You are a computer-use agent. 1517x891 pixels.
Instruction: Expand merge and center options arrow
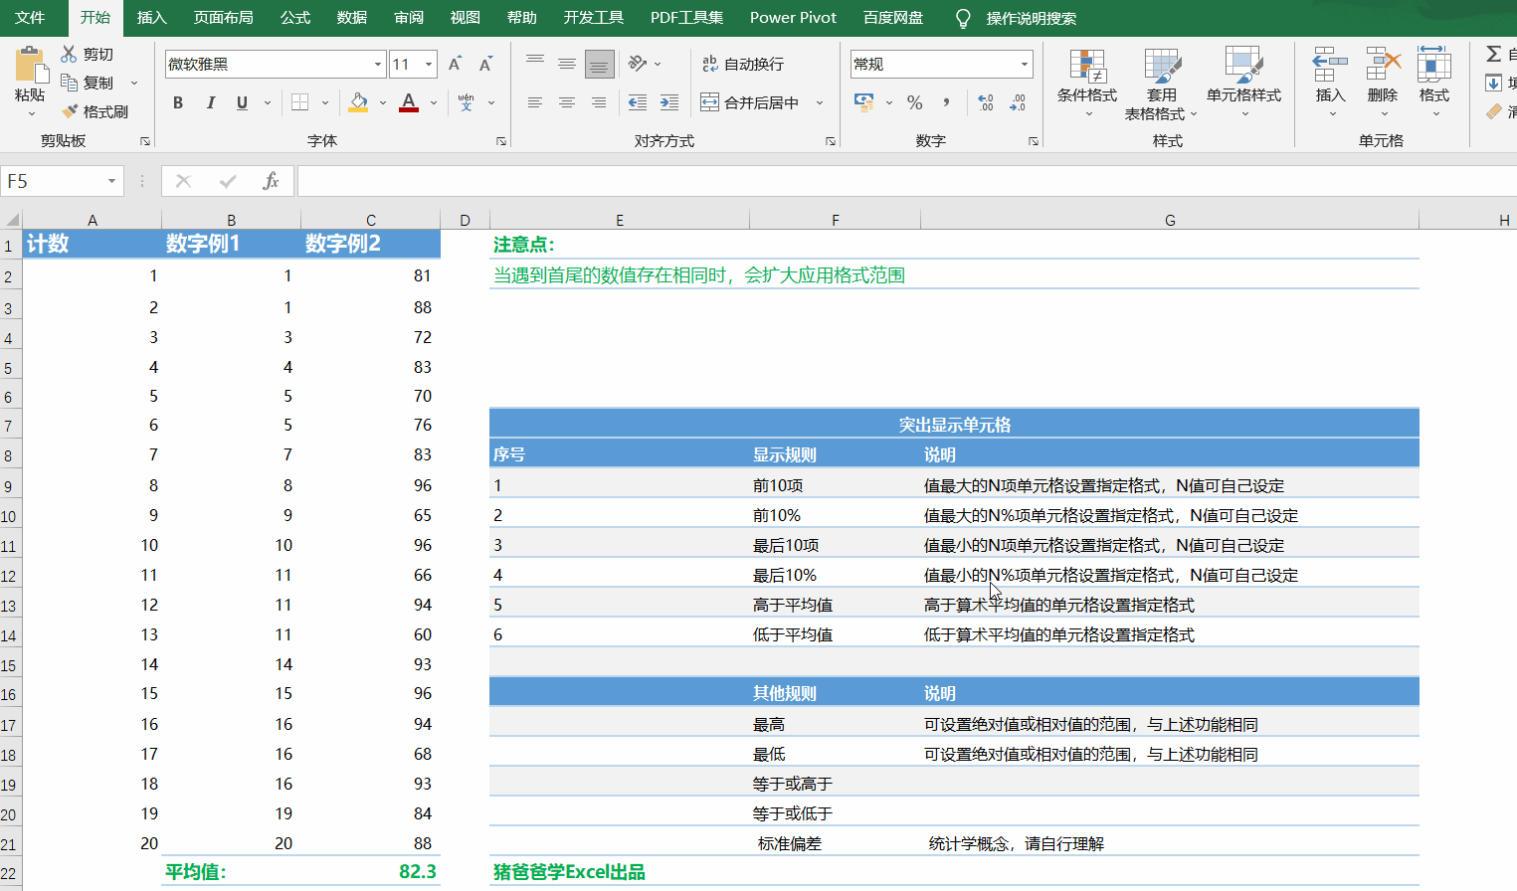point(820,102)
